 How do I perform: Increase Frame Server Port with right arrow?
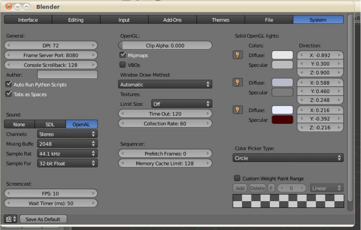click(x=93, y=55)
